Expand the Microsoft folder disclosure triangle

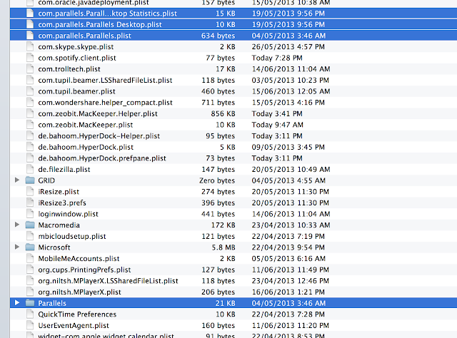[17, 247]
